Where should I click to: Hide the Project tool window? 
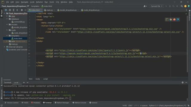coord(25,10)
